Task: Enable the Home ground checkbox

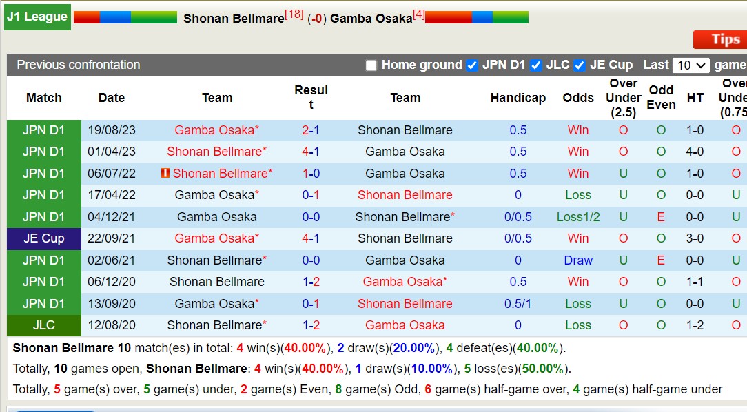Action: 371,65
